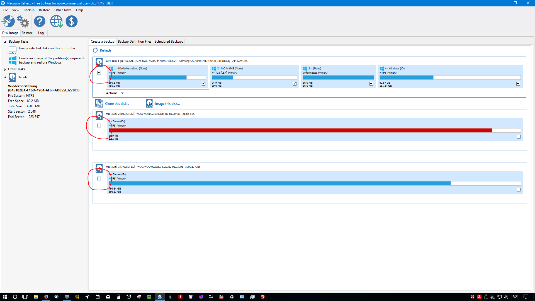Open the Actions... dropdown
The width and height of the screenshot is (535, 301).
(115, 93)
